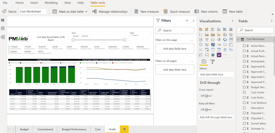Select the scatter chart visualization

(213, 40)
